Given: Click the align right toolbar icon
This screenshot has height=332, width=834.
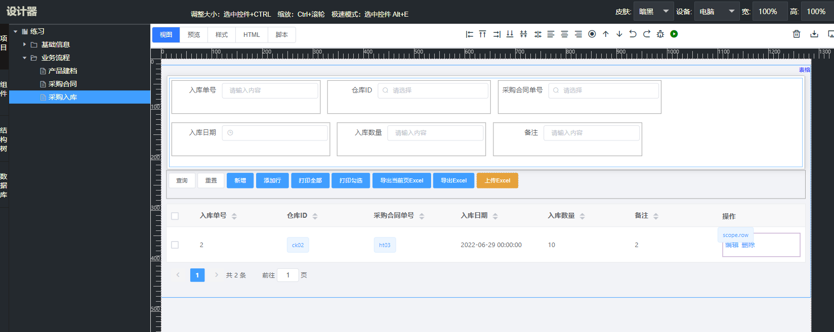Looking at the screenshot, I should [x=496, y=34].
